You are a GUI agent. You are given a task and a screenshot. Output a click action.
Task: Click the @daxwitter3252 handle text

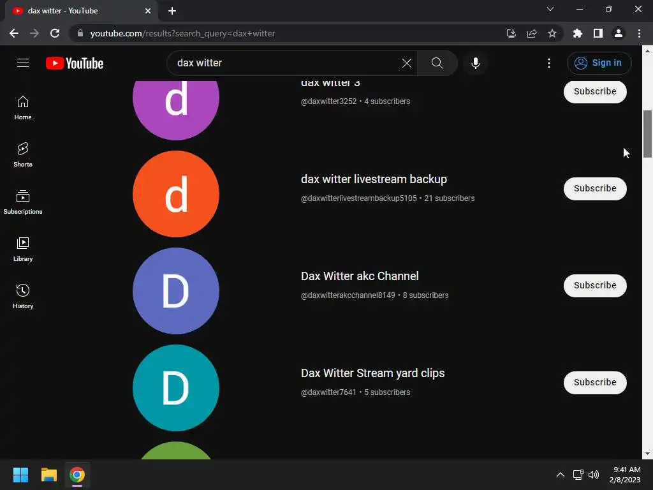328,101
